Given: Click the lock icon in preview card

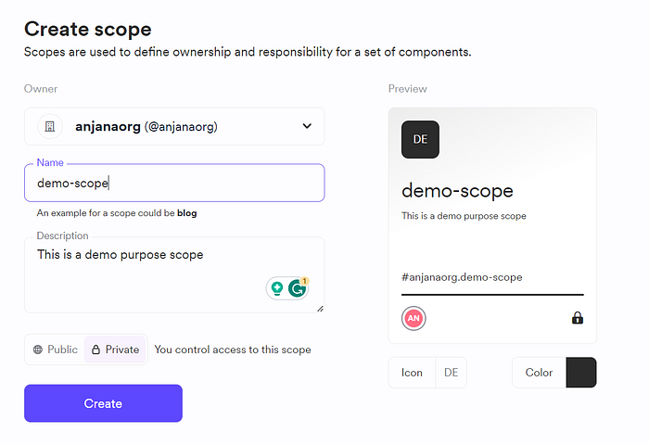Looking at the screenshot, I should (578, 318).
